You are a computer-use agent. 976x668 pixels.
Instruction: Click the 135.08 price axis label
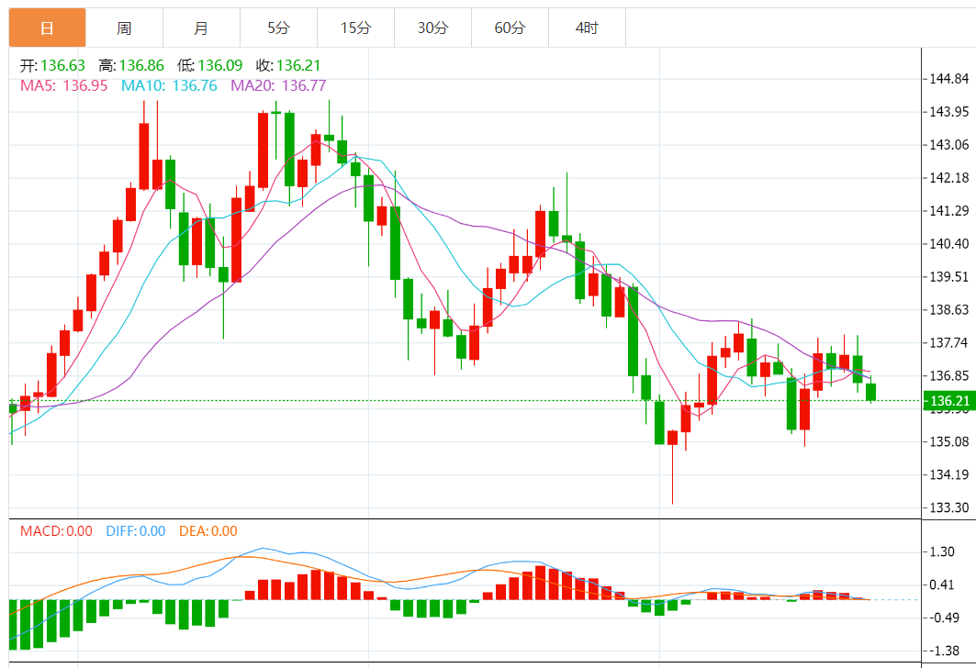coord(949,441)
